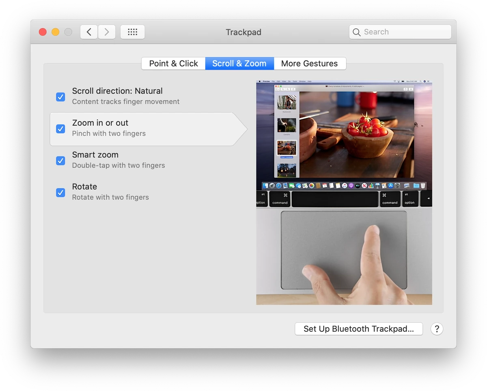
Task: Click the back navigation arrow
Action: click(88, 32)
